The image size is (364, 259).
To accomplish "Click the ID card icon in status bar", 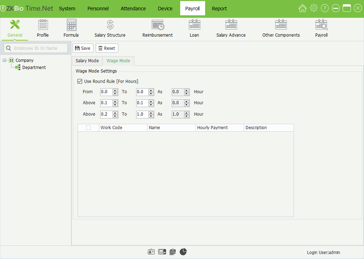I will click(x=151, y=252).
